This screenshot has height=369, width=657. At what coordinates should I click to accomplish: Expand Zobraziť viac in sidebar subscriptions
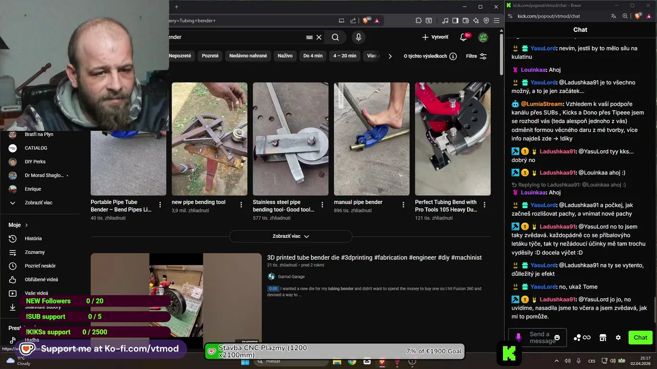coord(38,202)
